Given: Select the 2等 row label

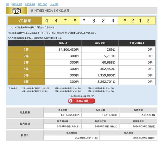Looking at the screenshot, I should pyautogui.click(x=26, y=56).
